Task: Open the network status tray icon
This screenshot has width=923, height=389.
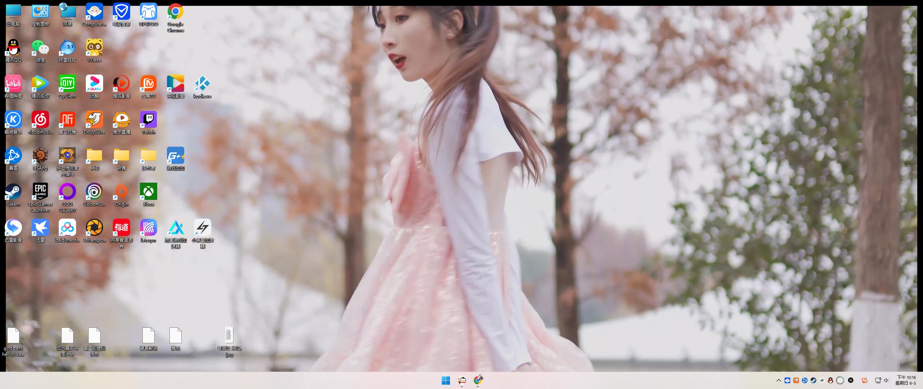Action: (878, 380)
